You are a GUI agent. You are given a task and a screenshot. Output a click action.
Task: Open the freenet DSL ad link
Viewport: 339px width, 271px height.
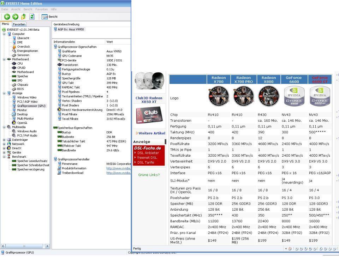click(147, 157)
